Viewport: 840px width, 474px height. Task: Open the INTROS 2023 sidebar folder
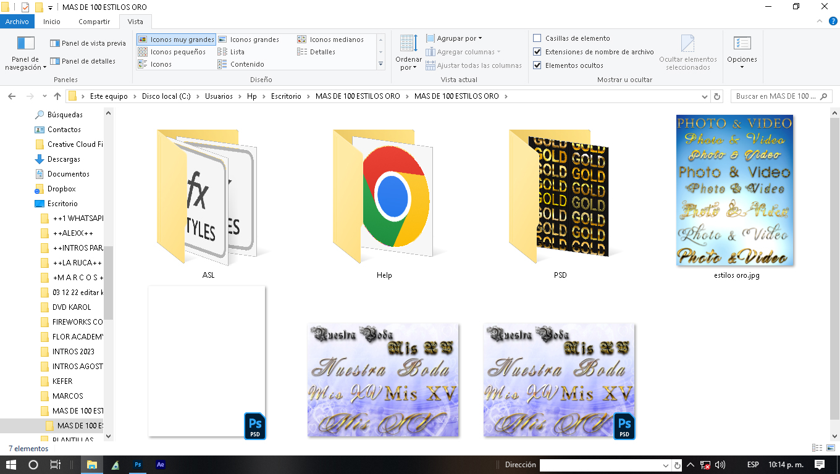(73, 352)
